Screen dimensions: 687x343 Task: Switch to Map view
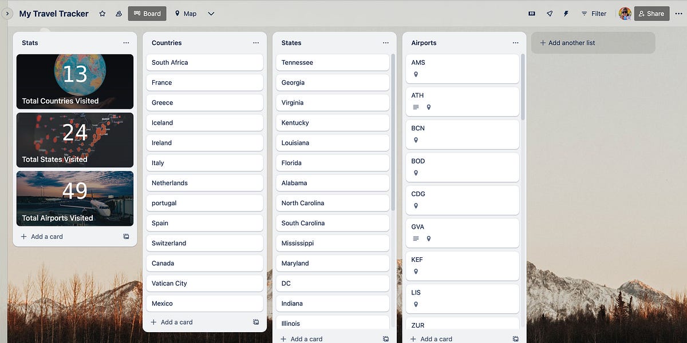tap(185, 13)
